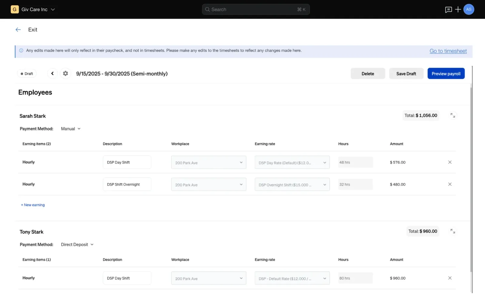Click the Total: $960.00 badge
The height and width of the screenshot is (307, 485).
click(423, 231)
